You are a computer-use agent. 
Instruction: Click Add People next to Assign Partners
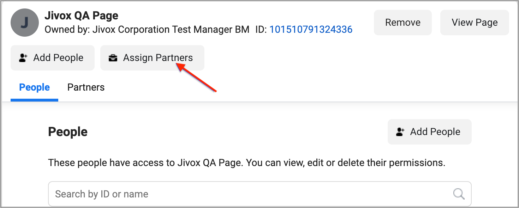tap(53, 58)
